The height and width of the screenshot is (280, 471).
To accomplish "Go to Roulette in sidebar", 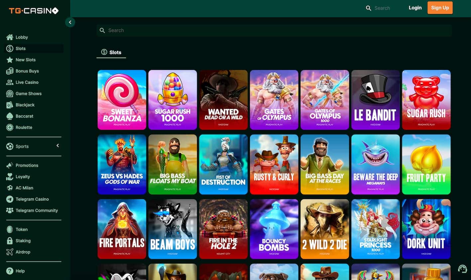I will [x=24, y=128].
